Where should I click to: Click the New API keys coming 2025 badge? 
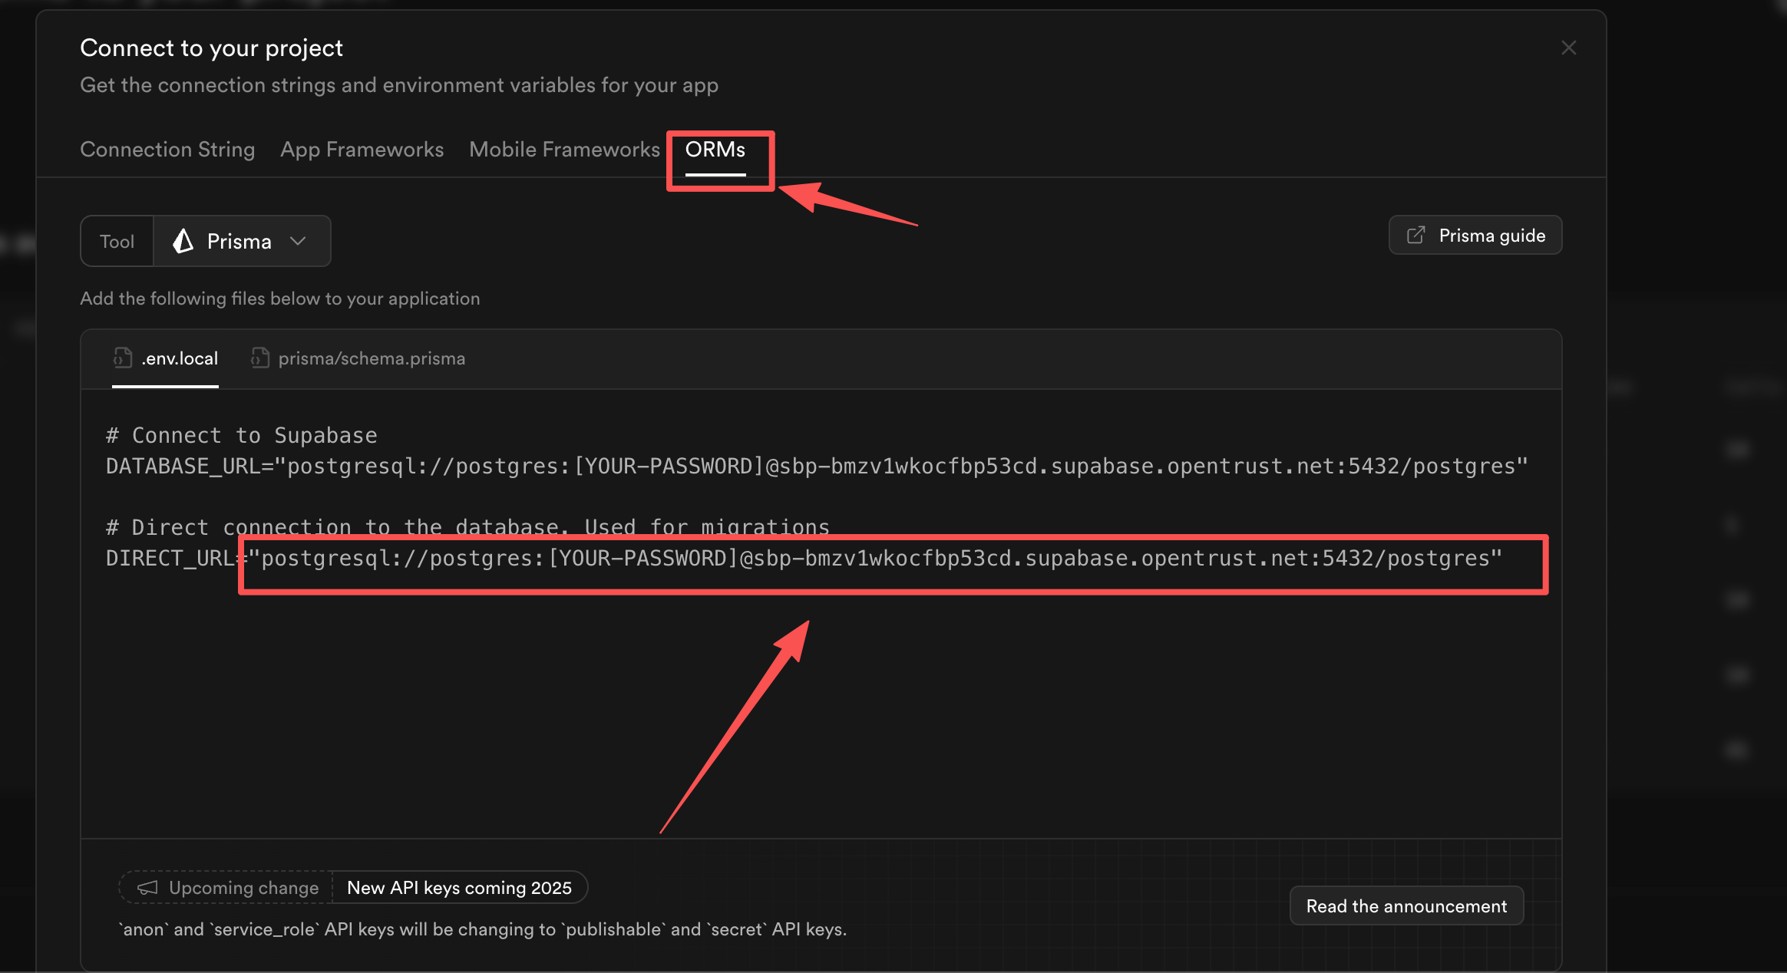pos(459,888)
